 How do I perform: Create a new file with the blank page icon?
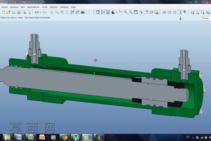coord(4,12)
